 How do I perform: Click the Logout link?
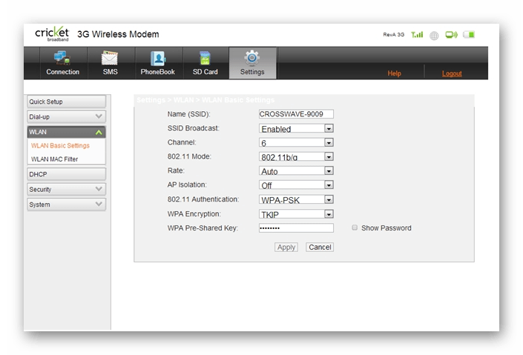pos(452,73)
